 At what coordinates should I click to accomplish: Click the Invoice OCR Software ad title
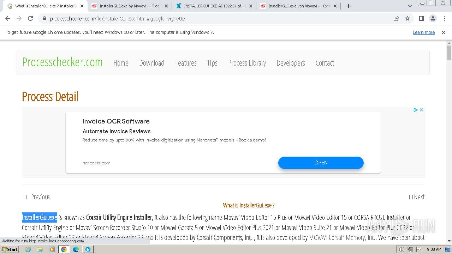point(116,121)
